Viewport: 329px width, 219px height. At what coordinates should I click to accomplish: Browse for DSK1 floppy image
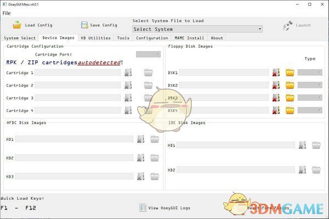pos(290,72)
